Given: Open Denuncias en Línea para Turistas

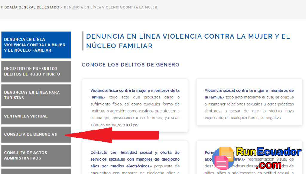Looking at the screenshot, I should pos(36,95).
